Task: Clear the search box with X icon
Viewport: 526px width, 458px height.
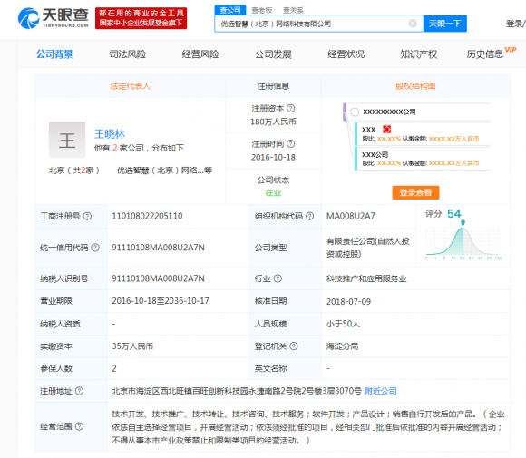Action: [413, 24]
